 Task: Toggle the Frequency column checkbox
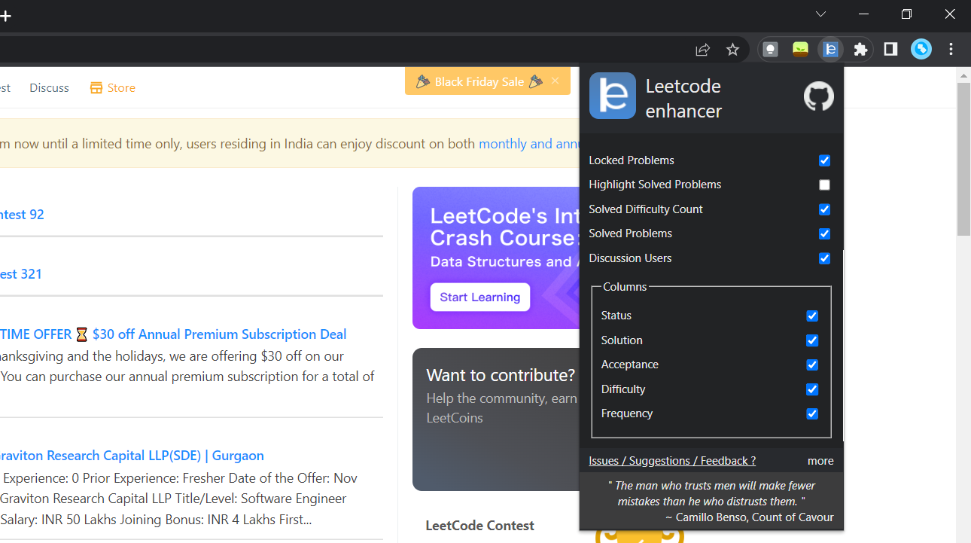pyautogui.click(x=812, y=413)
